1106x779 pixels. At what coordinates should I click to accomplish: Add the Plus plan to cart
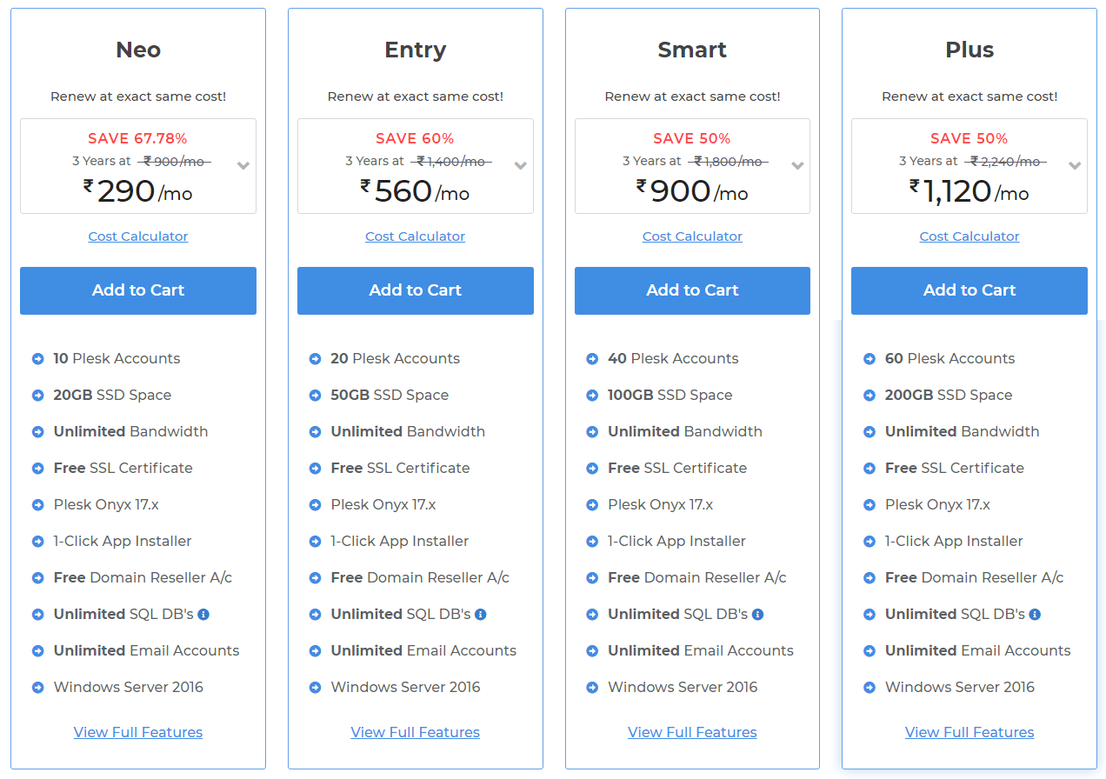969,290
